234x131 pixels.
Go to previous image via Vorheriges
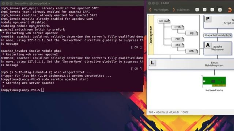pyautogui.click(x=159, y=10)
